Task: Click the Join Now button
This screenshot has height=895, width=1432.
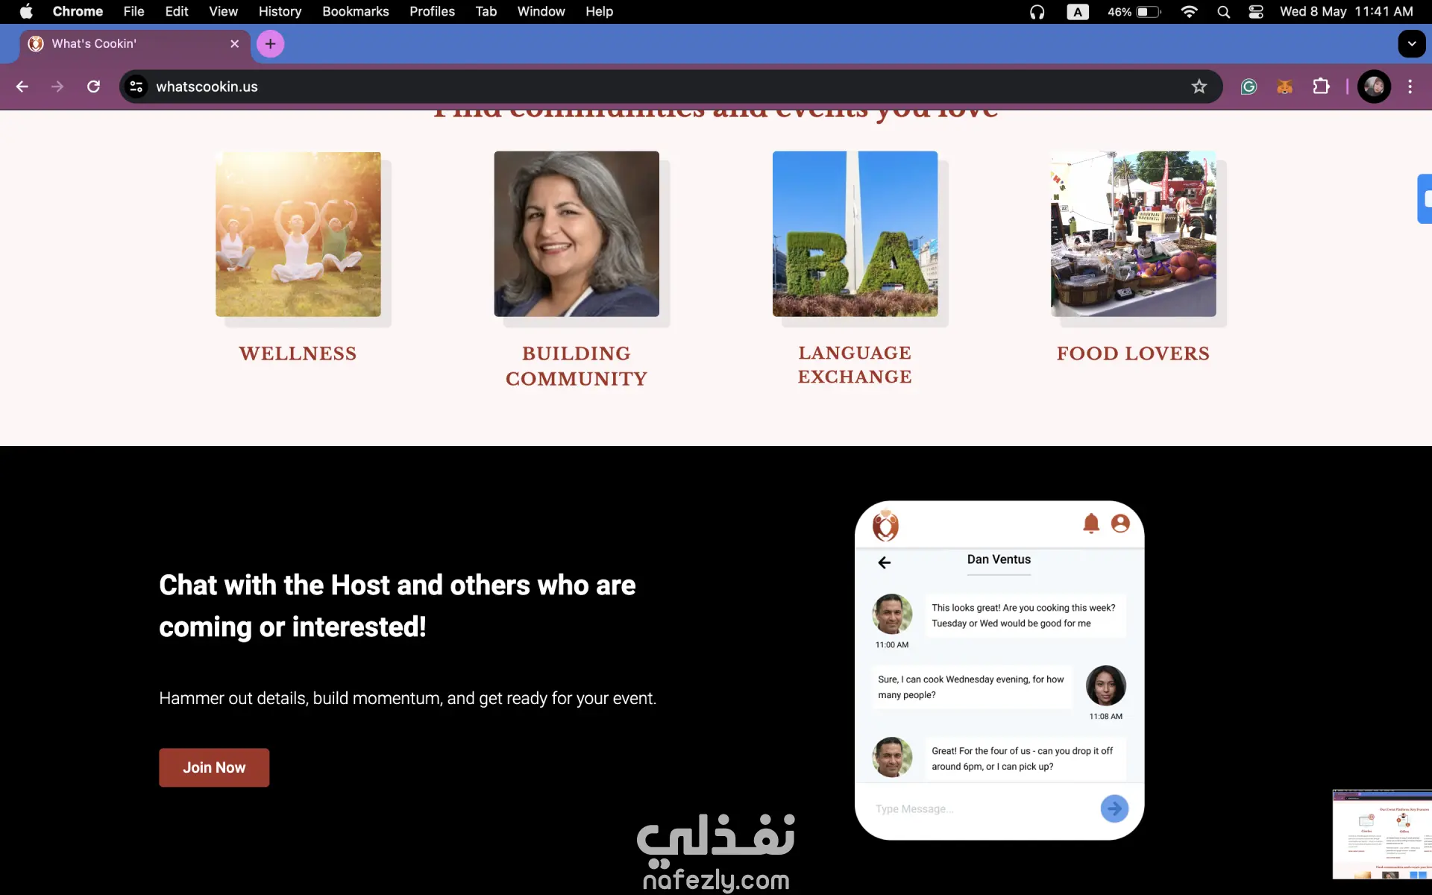Action: point(214,767)
